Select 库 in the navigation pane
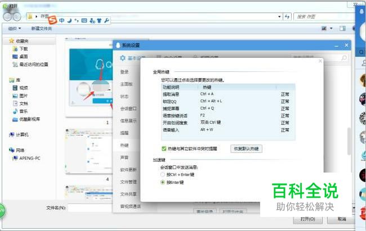Screen dimensions: 366x231 point(18,80)
